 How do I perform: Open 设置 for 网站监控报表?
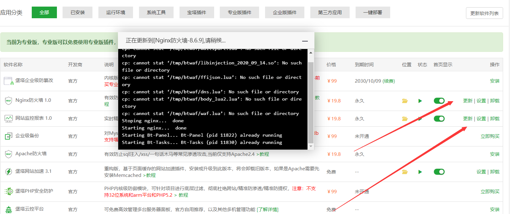[481, 119]
